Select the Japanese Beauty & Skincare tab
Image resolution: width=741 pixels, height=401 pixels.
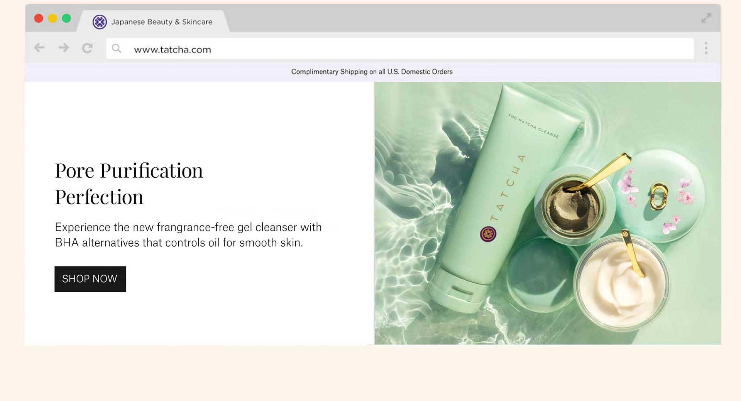[x=161, y=22]
